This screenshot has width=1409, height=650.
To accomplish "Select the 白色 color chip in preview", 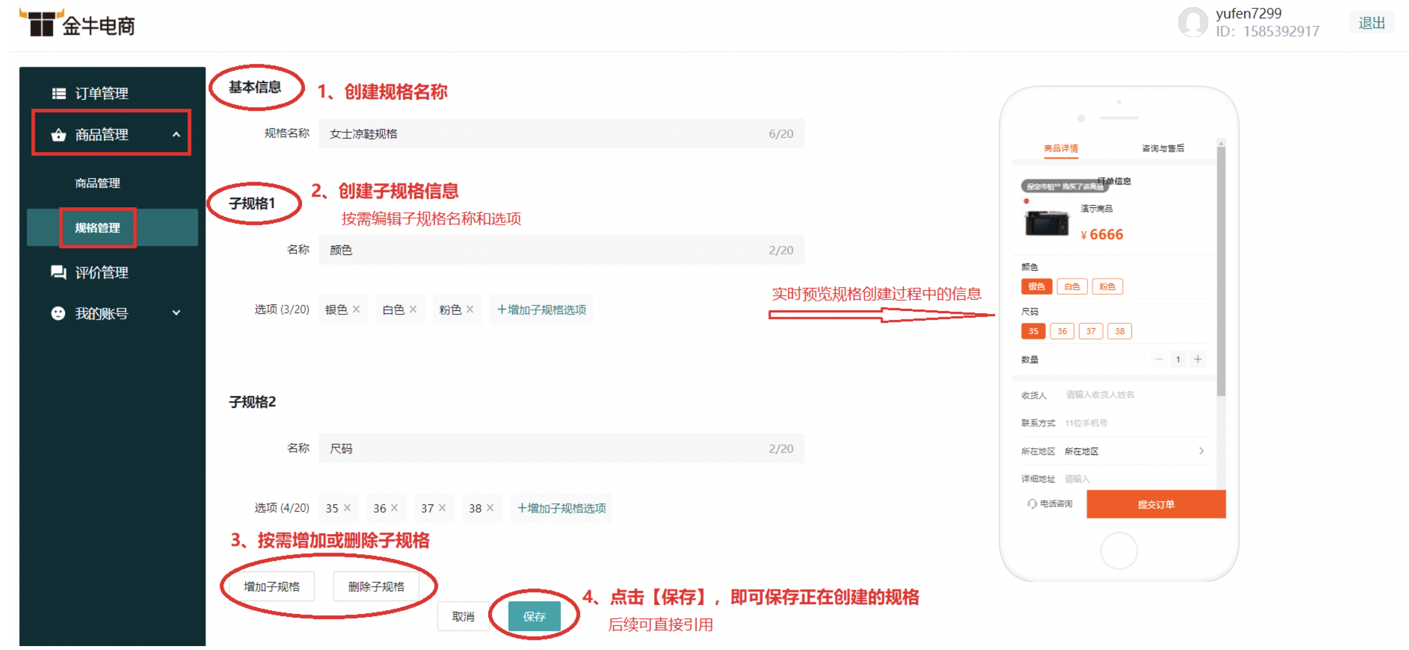I will click(1072, 287).
